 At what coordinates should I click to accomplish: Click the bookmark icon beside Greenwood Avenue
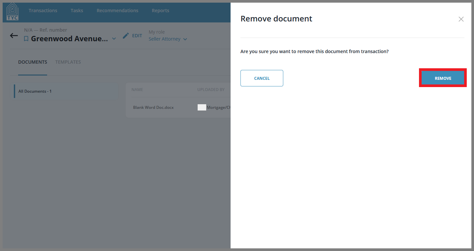pos(26,39)
